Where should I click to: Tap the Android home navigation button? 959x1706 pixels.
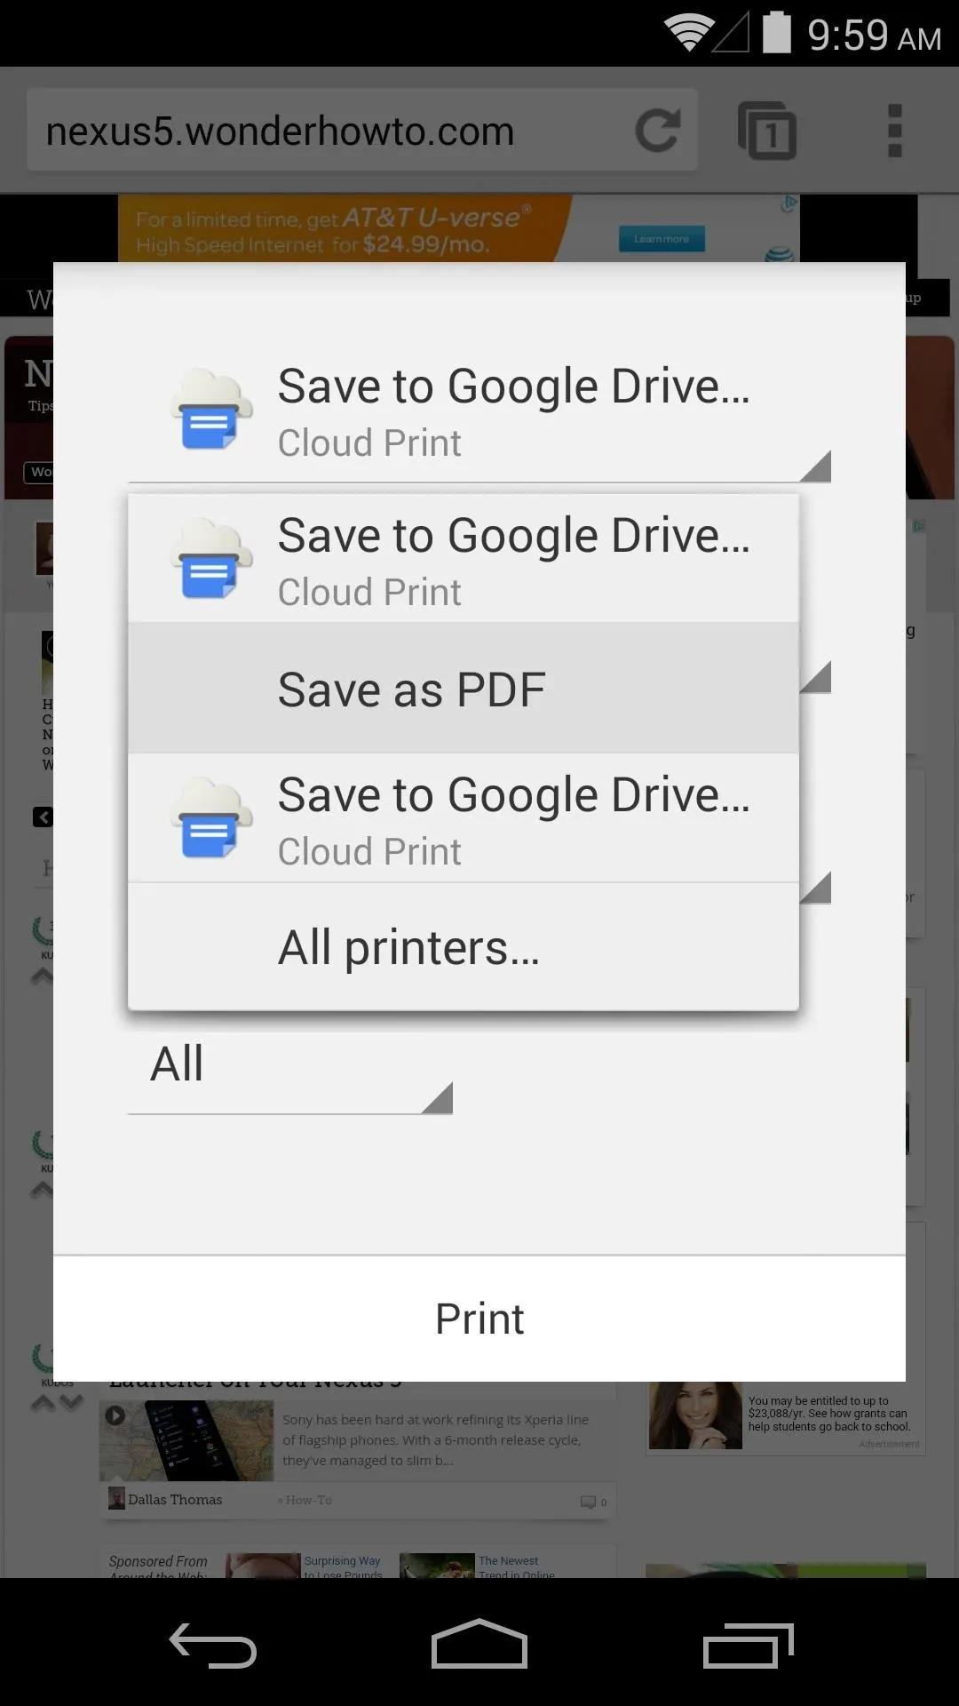[479, 1644]
